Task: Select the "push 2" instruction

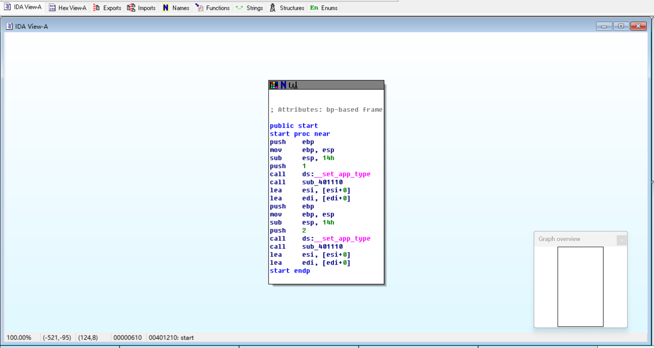Action: coord(288,231)
